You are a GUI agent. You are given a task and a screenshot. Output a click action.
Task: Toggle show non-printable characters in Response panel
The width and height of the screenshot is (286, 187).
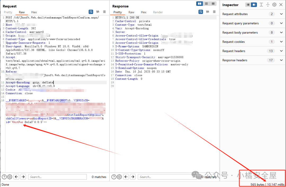click(x=207, y=12)
